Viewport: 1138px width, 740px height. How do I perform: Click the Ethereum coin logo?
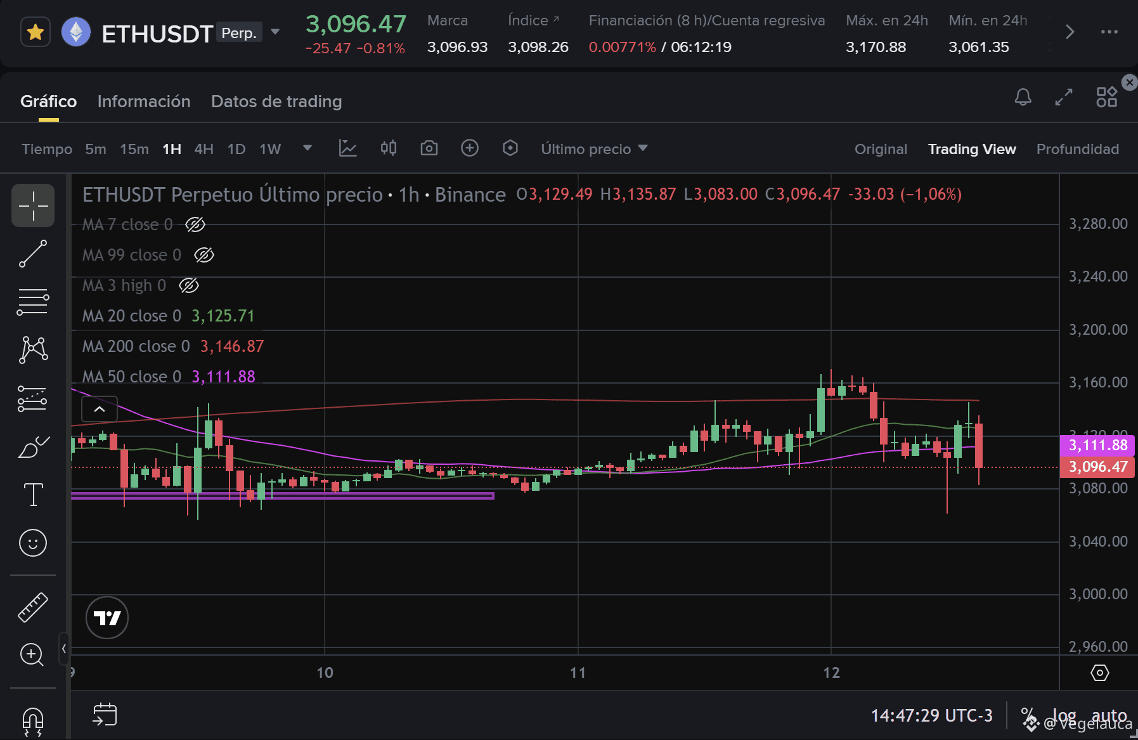tap(76, 32)
